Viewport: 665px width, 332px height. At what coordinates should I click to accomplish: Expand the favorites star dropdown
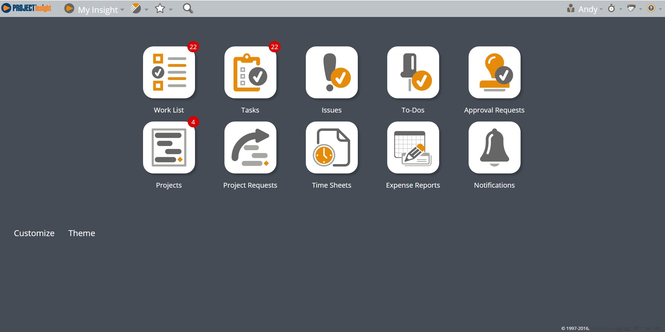point(163,9)
